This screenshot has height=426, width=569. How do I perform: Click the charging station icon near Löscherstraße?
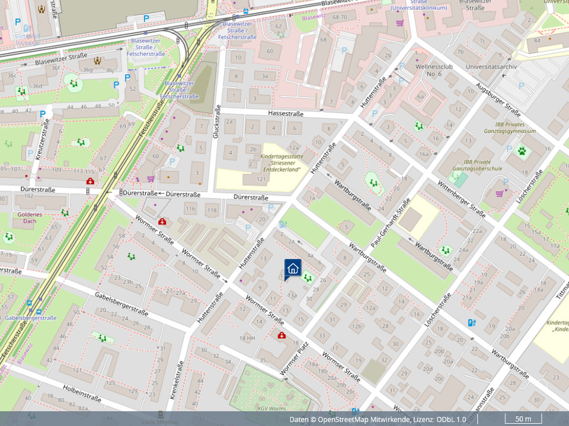pyautogui.click(x=472, y=322)
